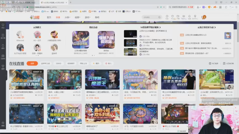Open S8资讯教学精彩视频 section heading
The image size is (239, 134).
(151, 27)
